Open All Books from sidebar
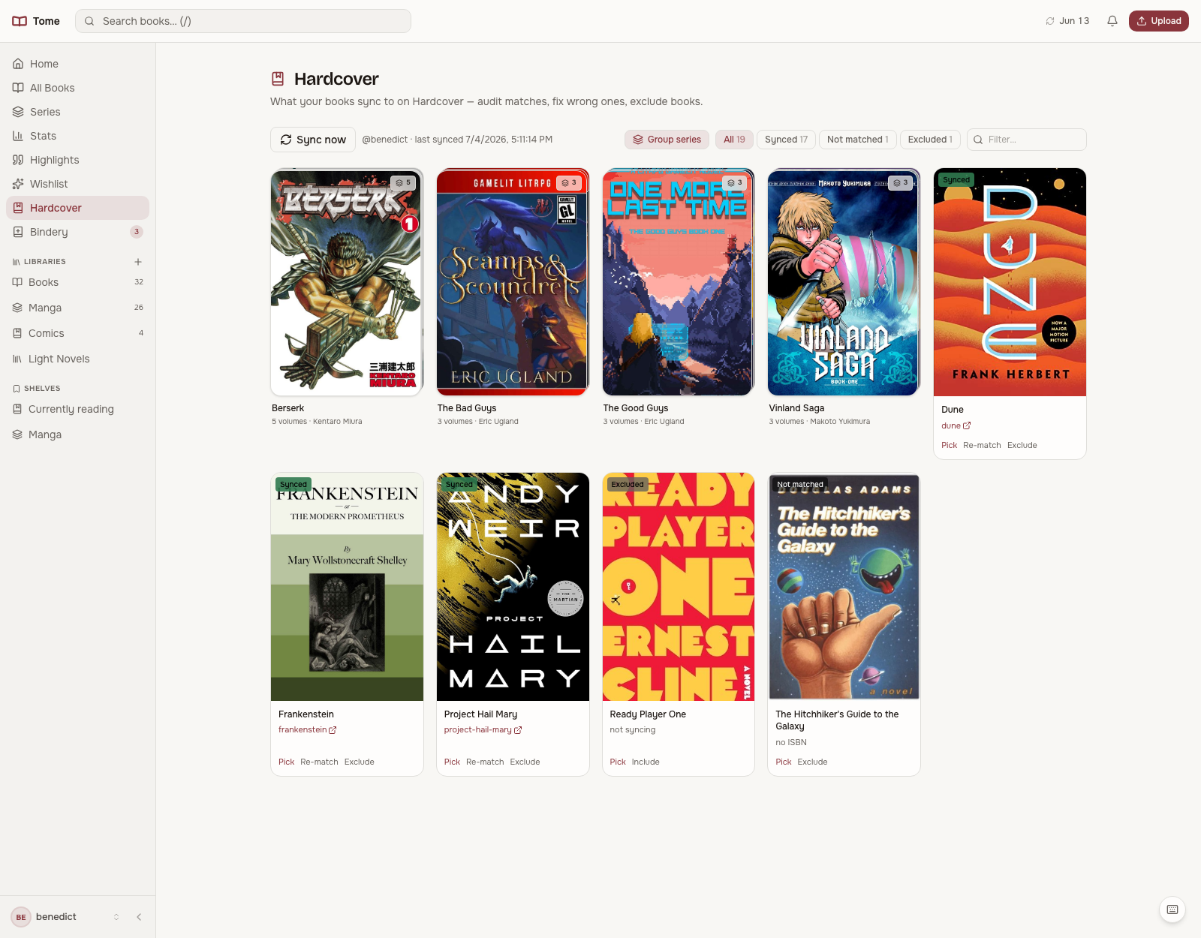Image resolution: width=1201 pixels, height=938 pixels. pos(77,88)
